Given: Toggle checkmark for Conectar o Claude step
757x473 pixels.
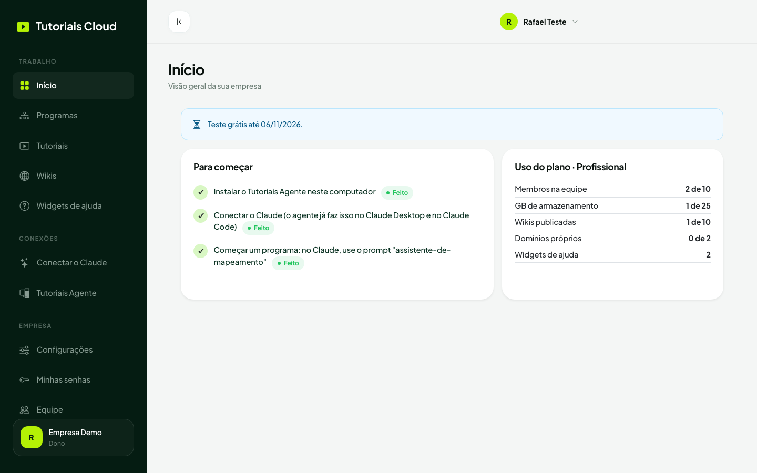Looking at the screenshot, I should [201, 216].
